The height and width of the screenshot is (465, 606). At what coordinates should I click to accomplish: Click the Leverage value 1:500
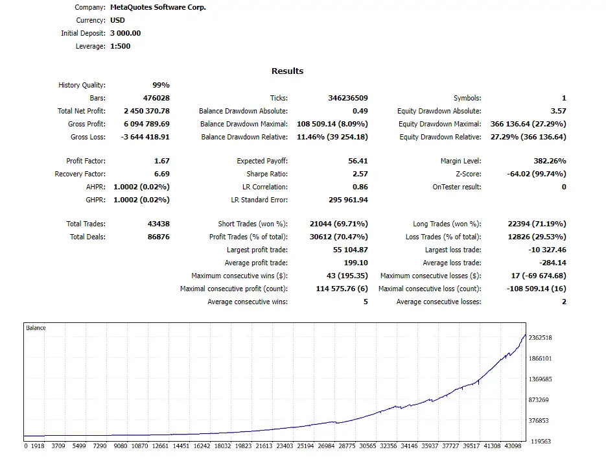tap(120, 46)
